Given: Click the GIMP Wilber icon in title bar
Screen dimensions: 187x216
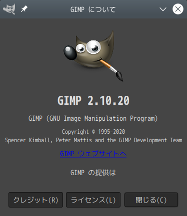Looking at the screenshot, I should tap(9, 9).
